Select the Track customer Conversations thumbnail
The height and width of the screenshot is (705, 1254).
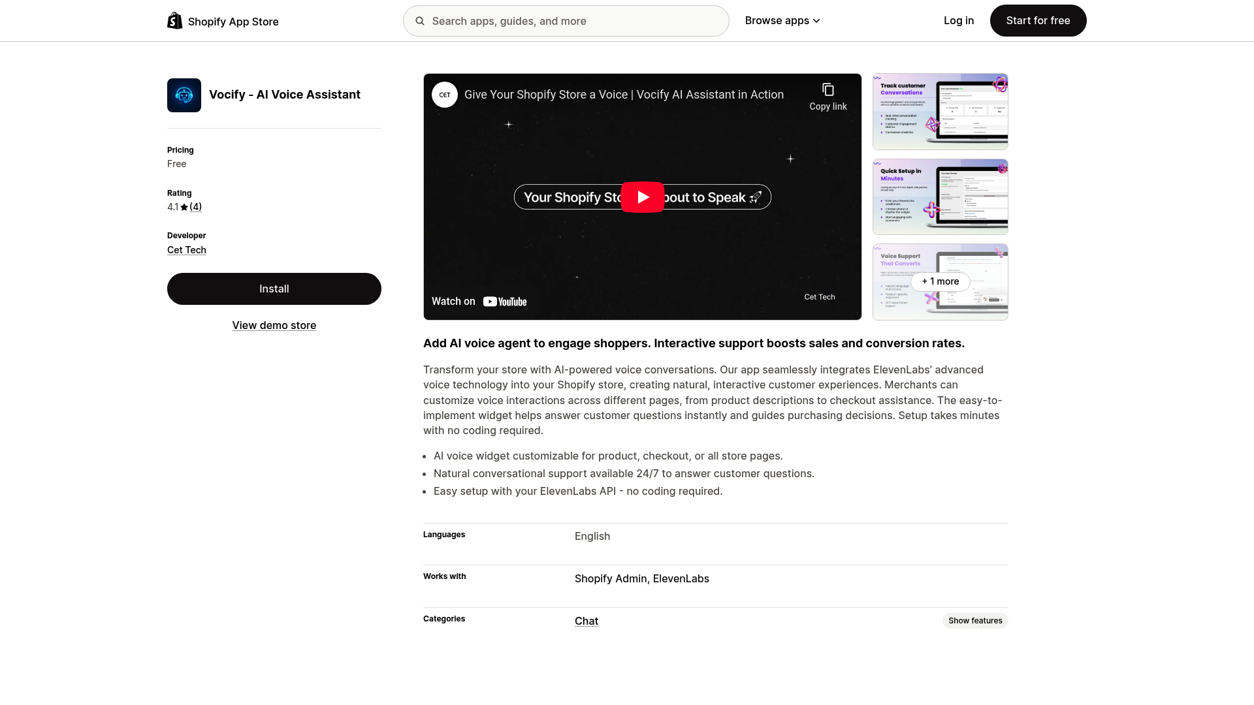tap(940, 111)
